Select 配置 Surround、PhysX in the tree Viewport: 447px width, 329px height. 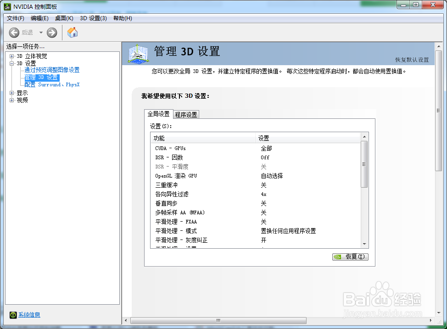point(52,85)
